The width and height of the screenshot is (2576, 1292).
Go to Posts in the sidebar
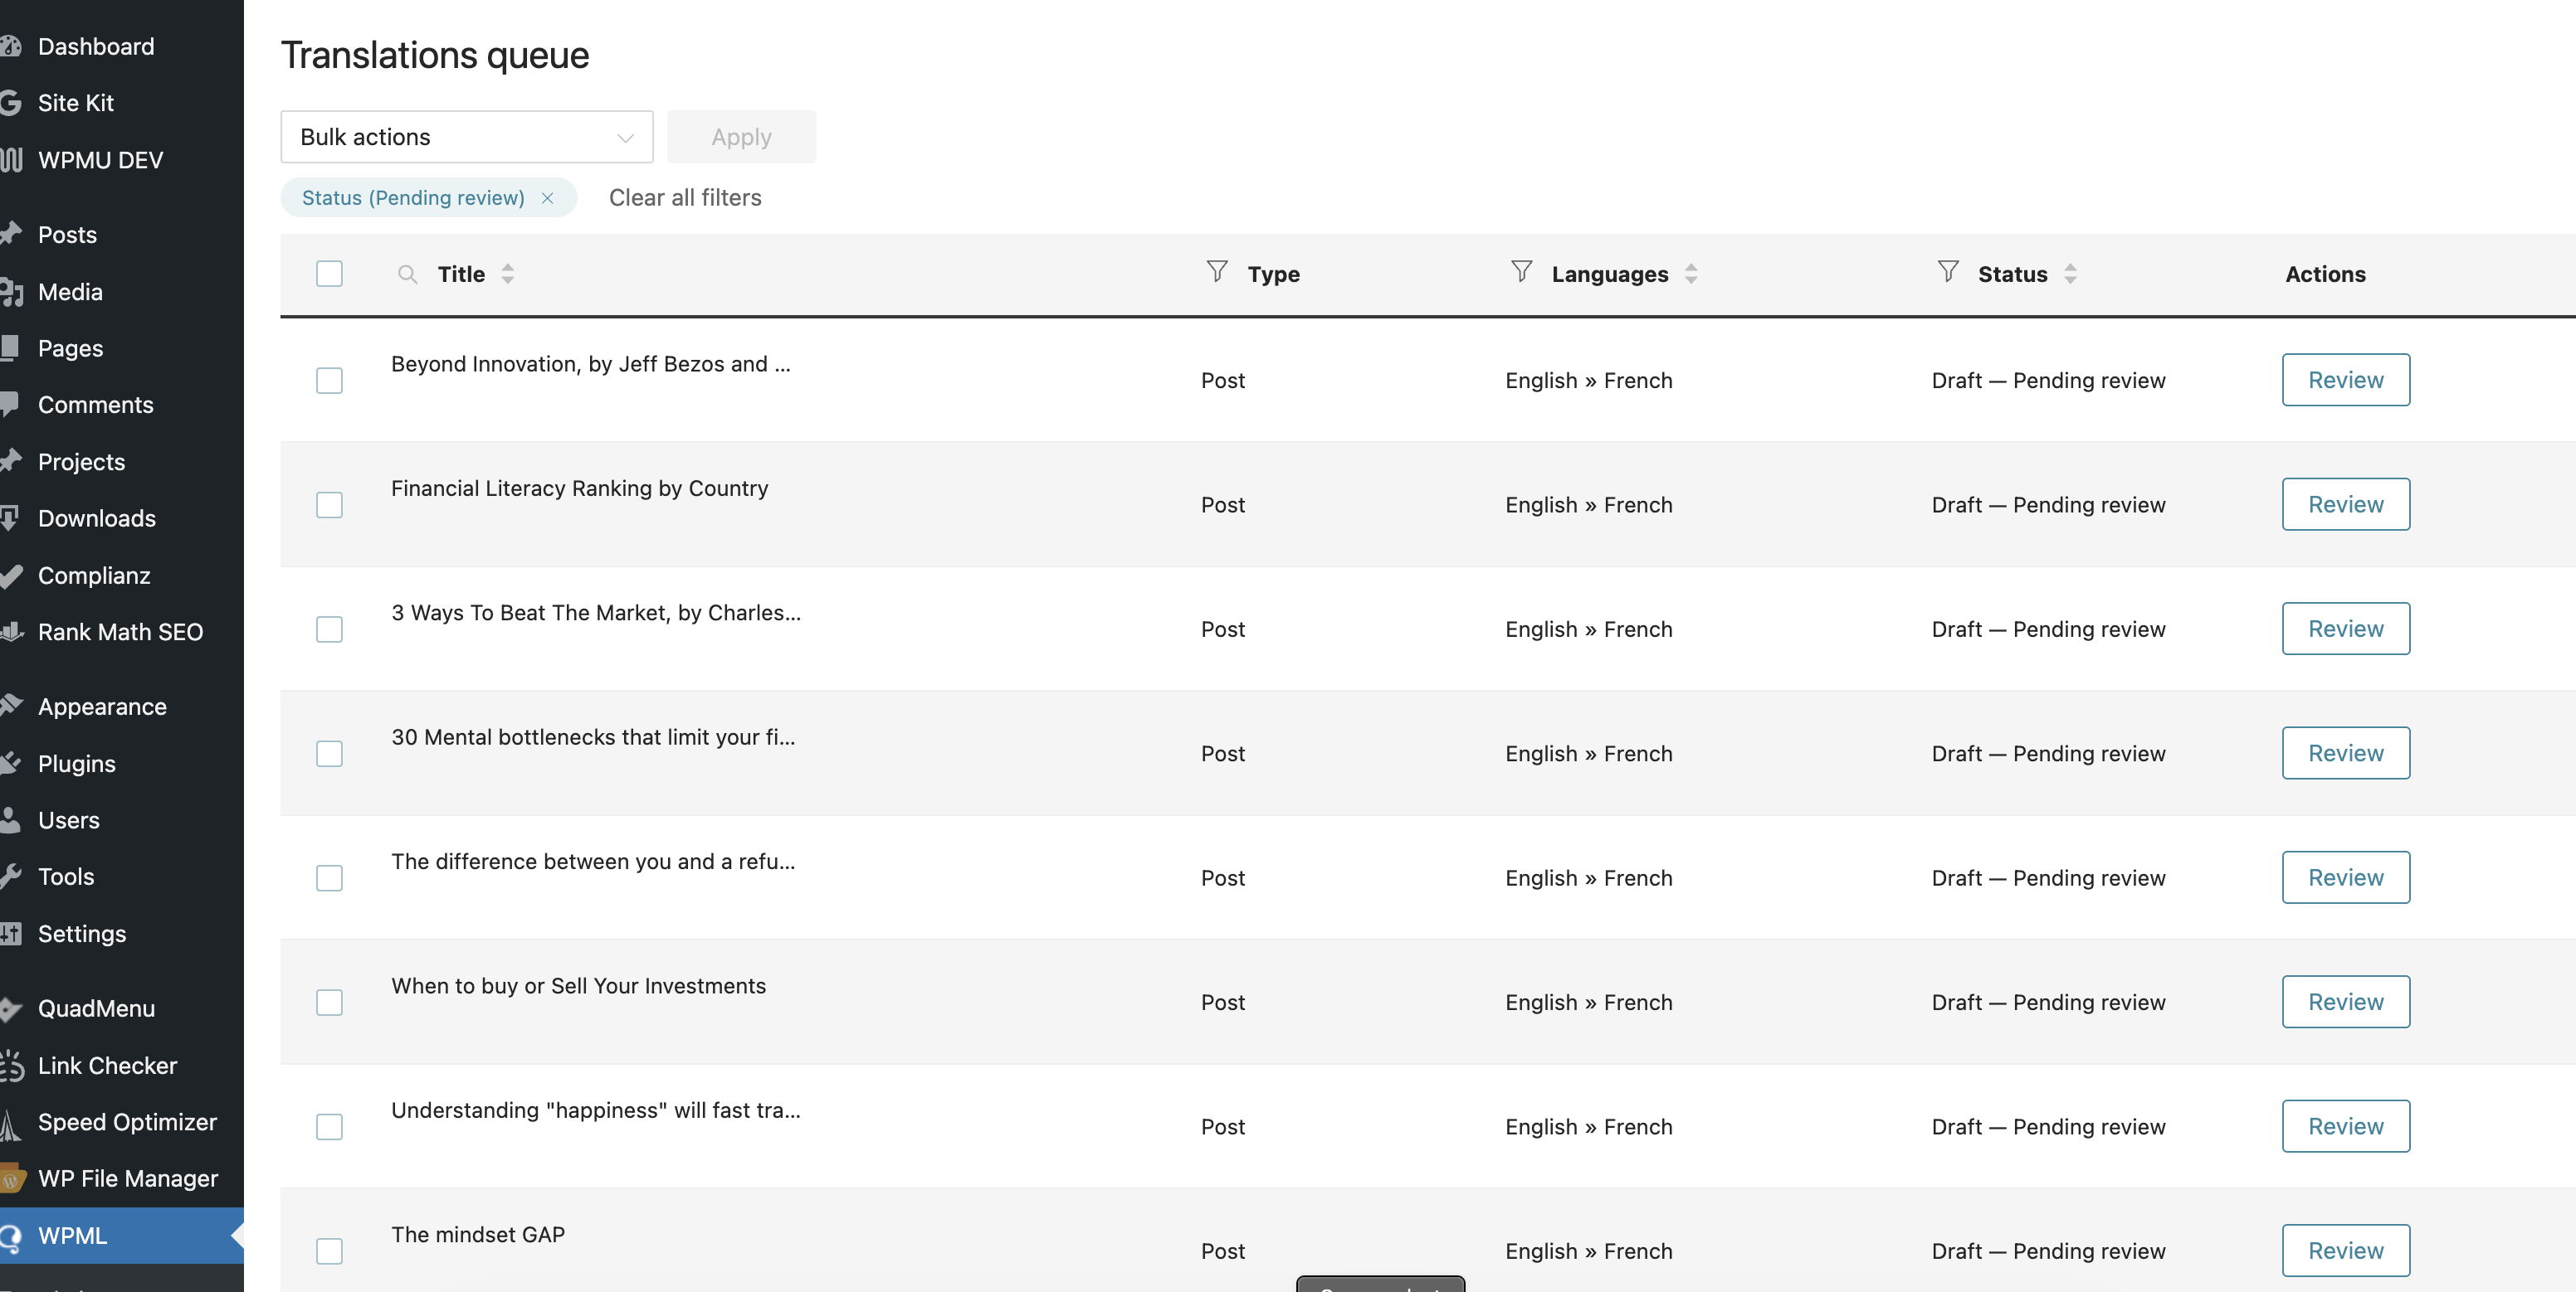coord(67,235)
